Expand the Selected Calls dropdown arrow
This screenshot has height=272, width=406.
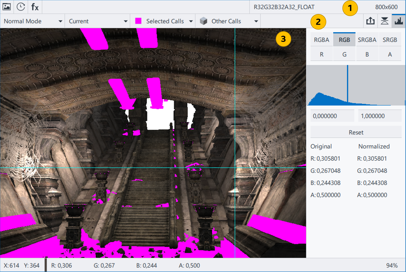click(x=191, y=21)
